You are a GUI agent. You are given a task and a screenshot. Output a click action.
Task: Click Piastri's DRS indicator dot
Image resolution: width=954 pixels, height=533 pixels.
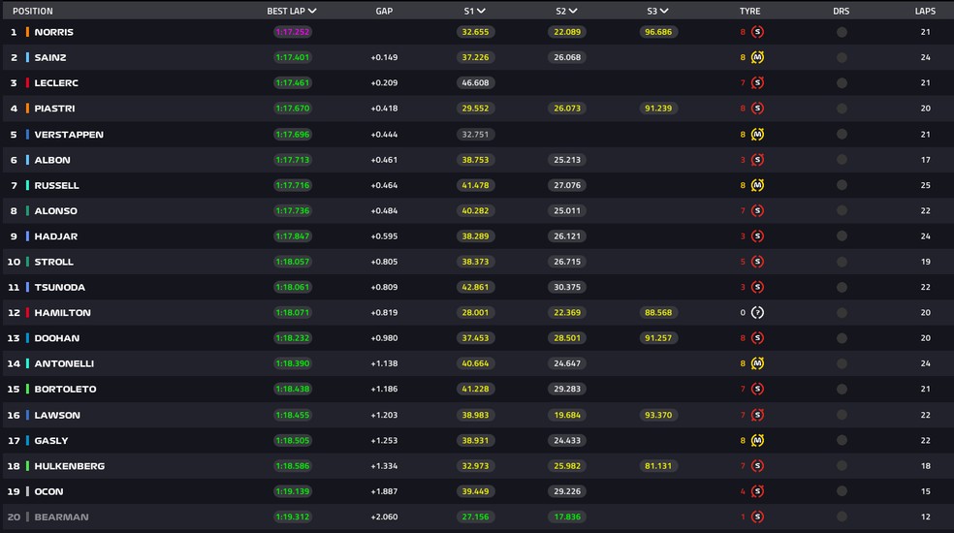(842, 109)
